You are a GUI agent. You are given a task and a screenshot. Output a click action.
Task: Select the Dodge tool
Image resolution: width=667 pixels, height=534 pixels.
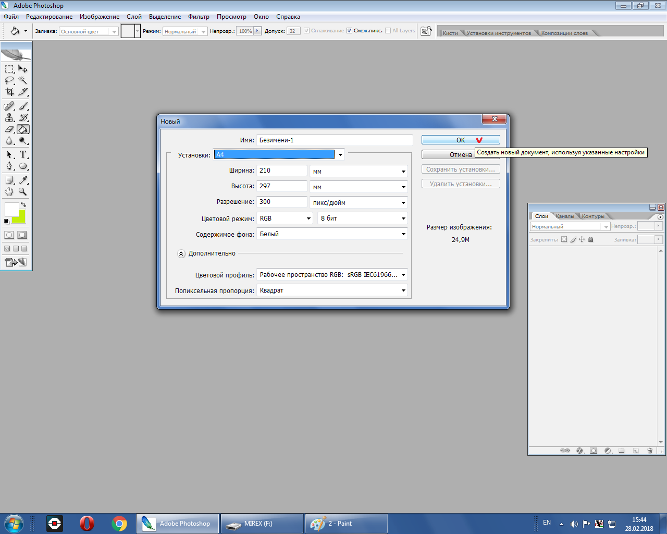click(x=23, y=141)
